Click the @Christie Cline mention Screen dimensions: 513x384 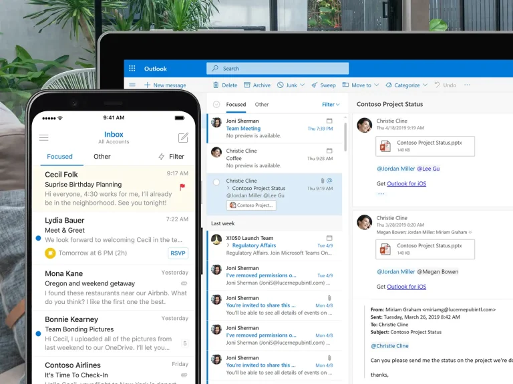[389, 346]
